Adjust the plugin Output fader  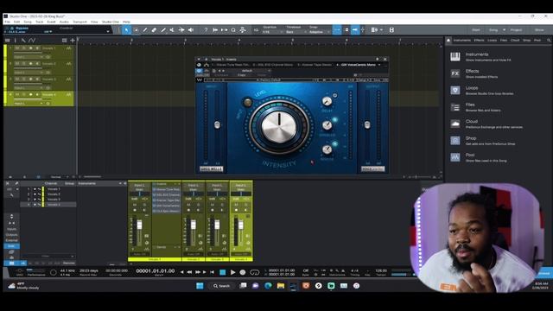367,124
